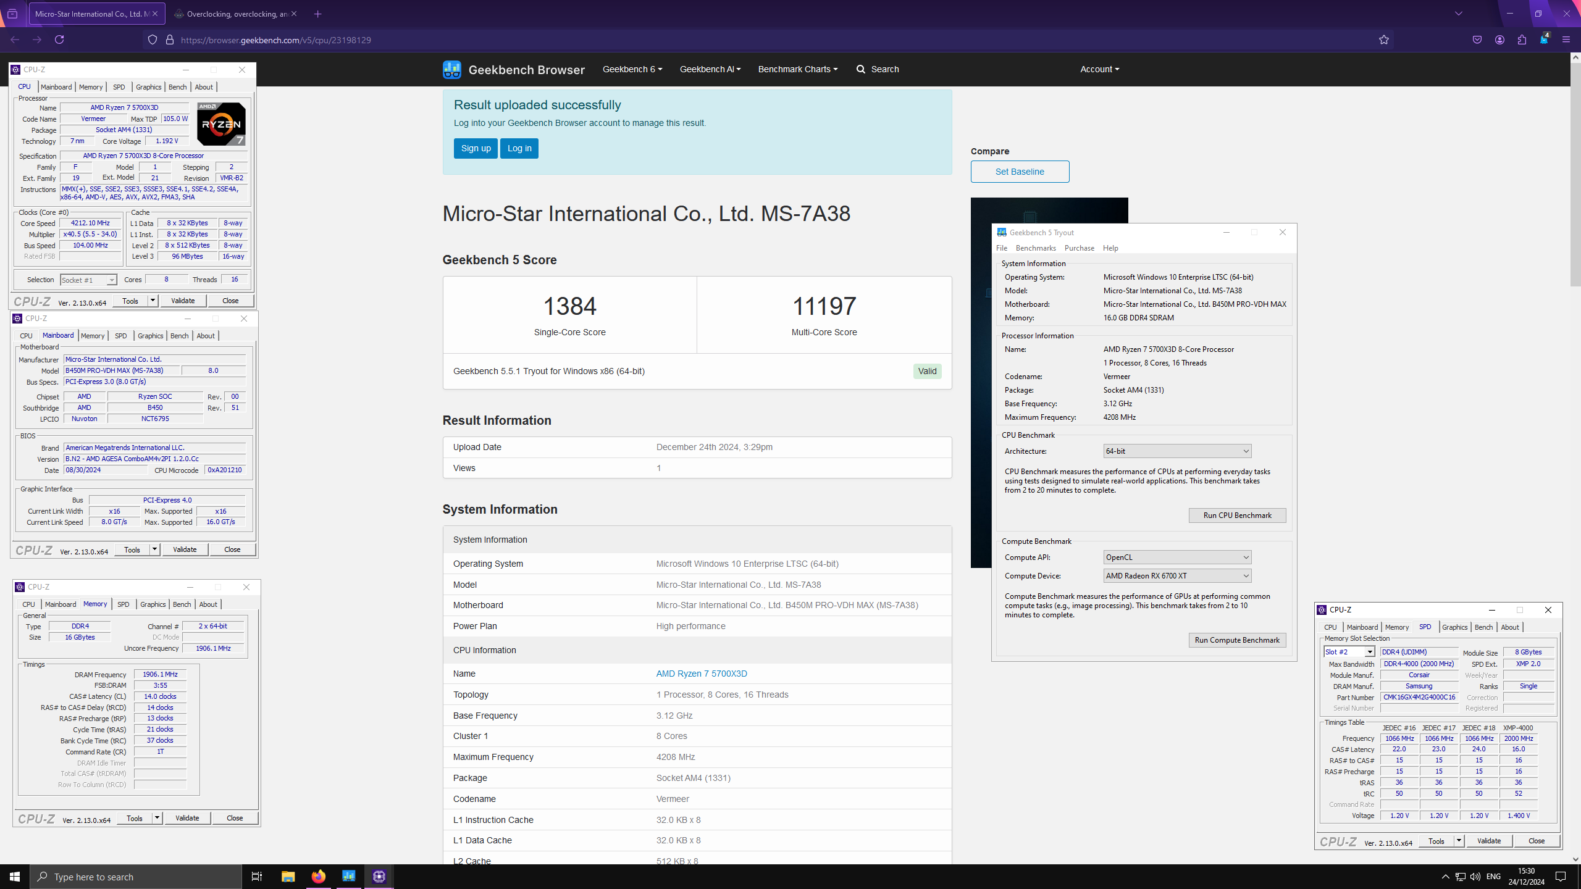1581x889 pixels.
Task: Click the Valid badge
Action: [927, 371]
